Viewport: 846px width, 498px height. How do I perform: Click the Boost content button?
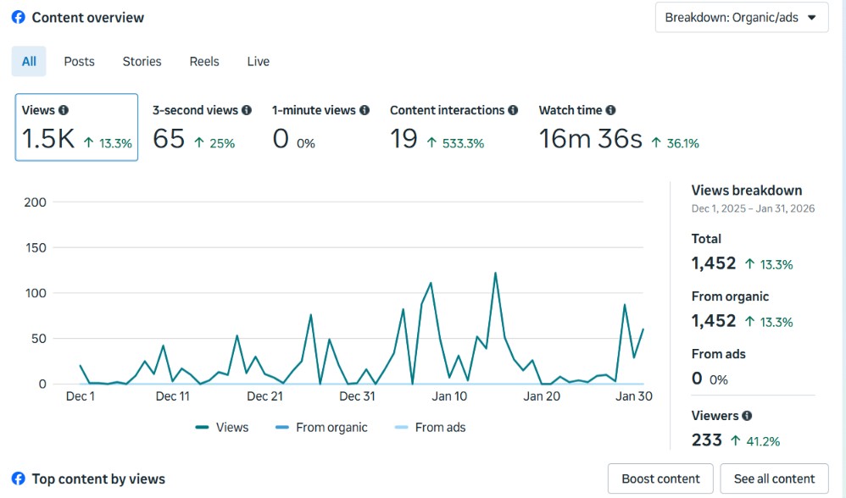click(x=660, y=479)
